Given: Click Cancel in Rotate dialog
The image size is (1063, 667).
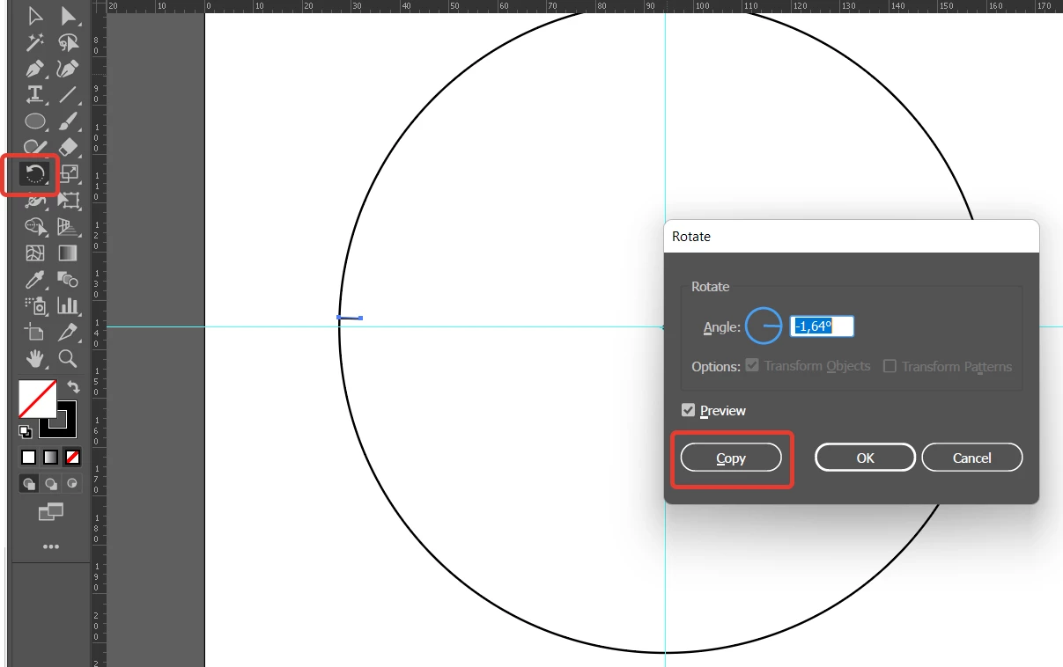Looking at the screenshot, I should point(972,458).
